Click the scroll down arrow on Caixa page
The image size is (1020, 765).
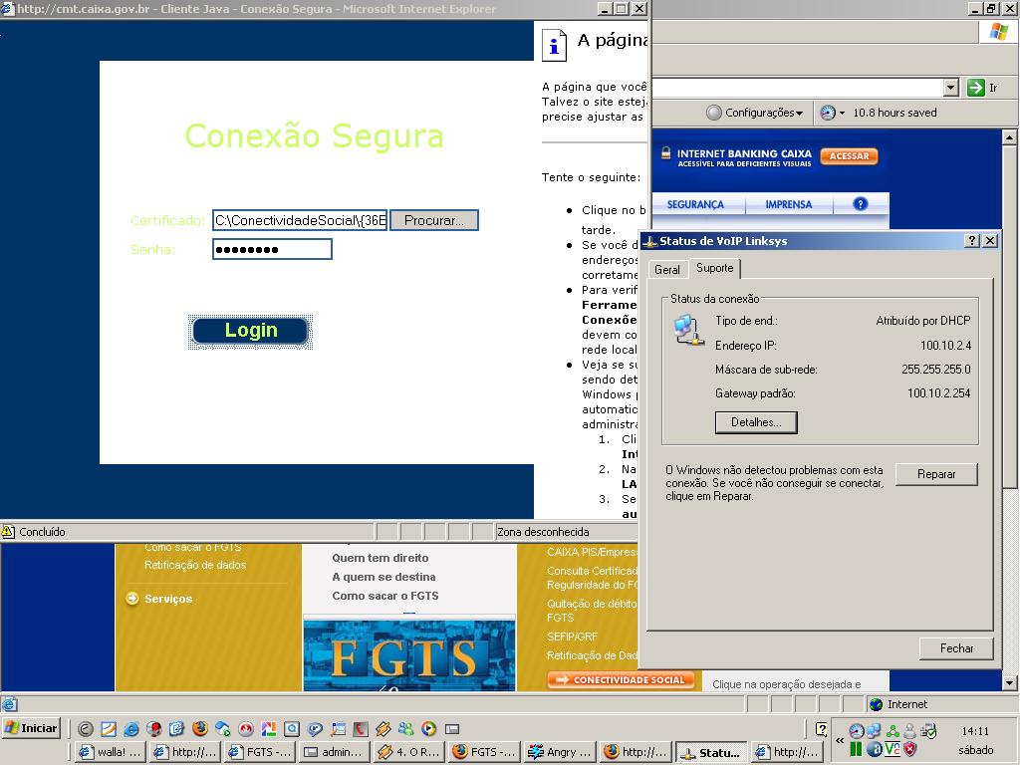tap(1009, 683)
